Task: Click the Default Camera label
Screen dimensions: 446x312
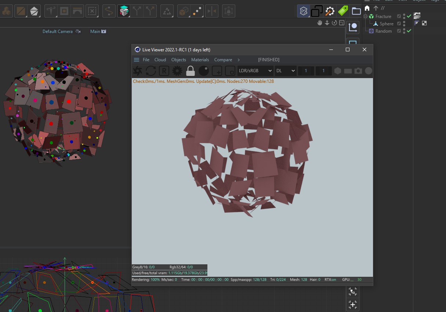Action: (x=58, y=32)
